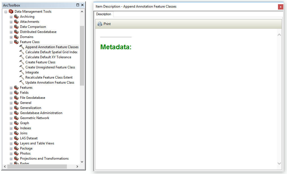Select Recalculate Feature Class Extent tool
Image resolution: width=287 pixels, height=174 pixels.
click(x=49, y=77)
